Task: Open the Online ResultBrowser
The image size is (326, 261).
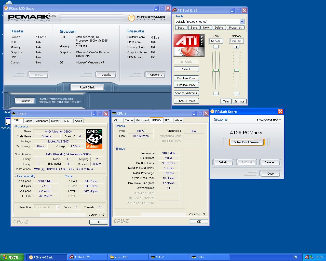Action: click(x=247, y=142)
